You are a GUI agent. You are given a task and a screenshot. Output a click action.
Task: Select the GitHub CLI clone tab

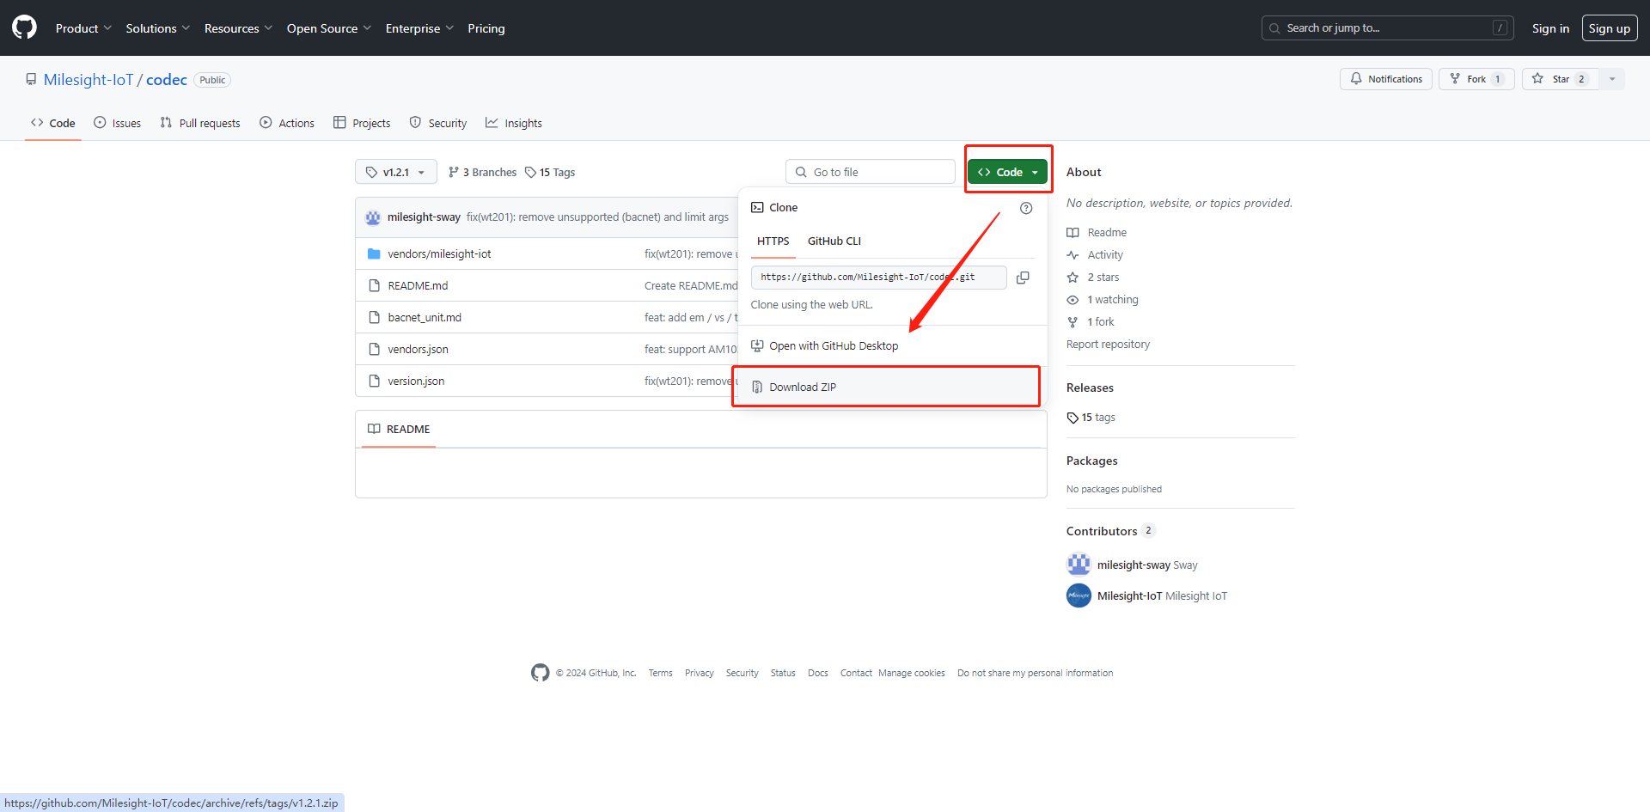[834, 241]
